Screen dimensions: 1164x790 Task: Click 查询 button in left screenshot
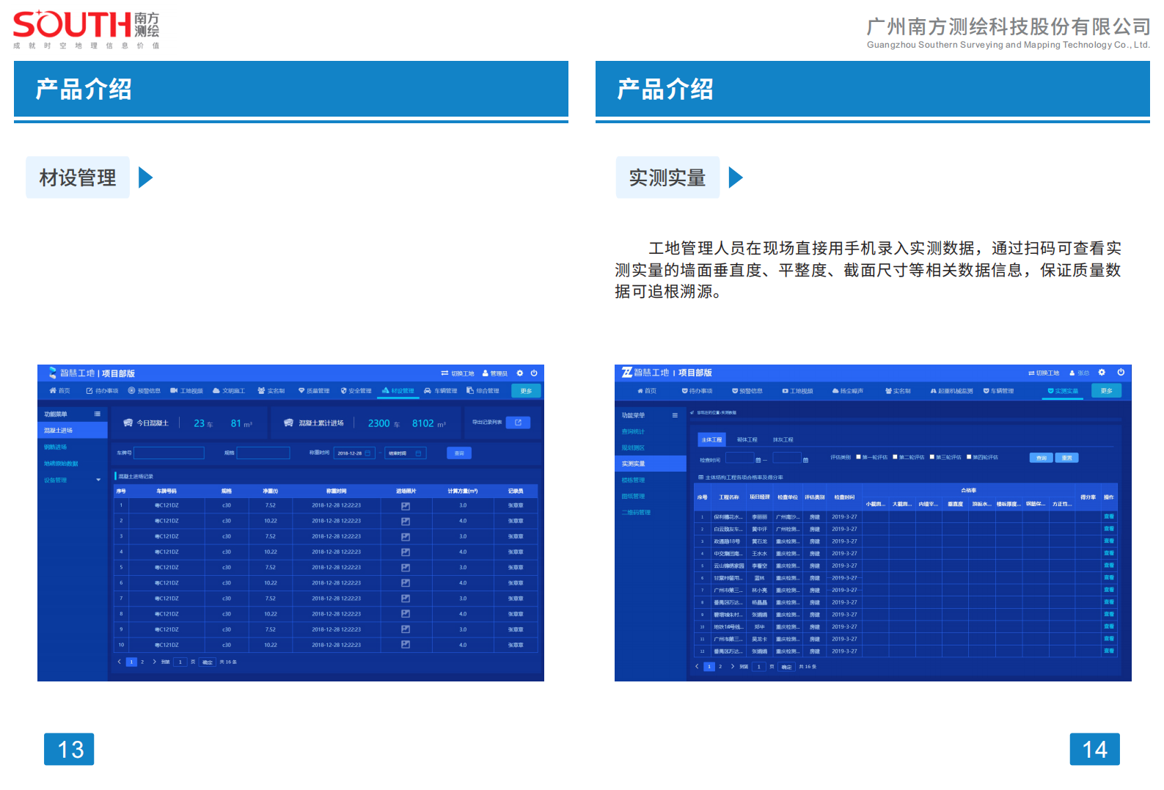(x=459, y=453)
